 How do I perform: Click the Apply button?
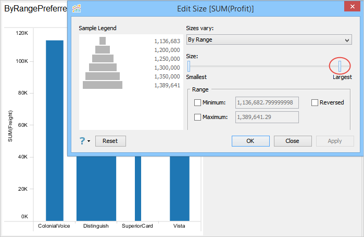pos(335,141)
